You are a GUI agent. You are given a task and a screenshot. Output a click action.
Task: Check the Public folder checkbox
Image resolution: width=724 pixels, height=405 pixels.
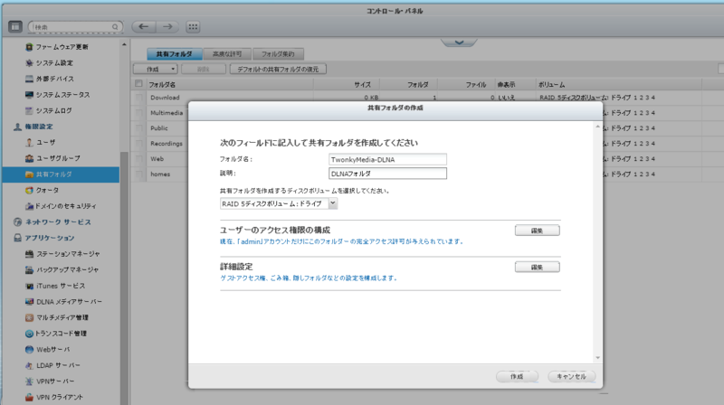point(138,128)
